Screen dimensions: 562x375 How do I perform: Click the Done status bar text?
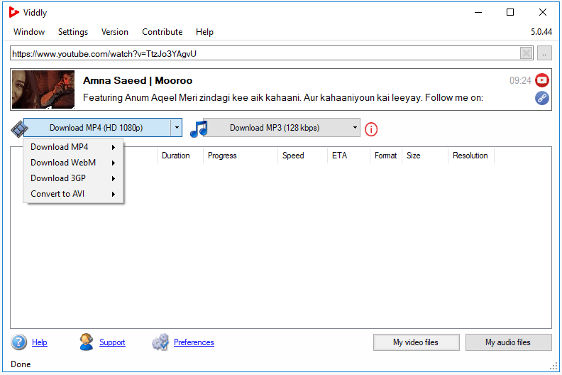click(21, 364)
